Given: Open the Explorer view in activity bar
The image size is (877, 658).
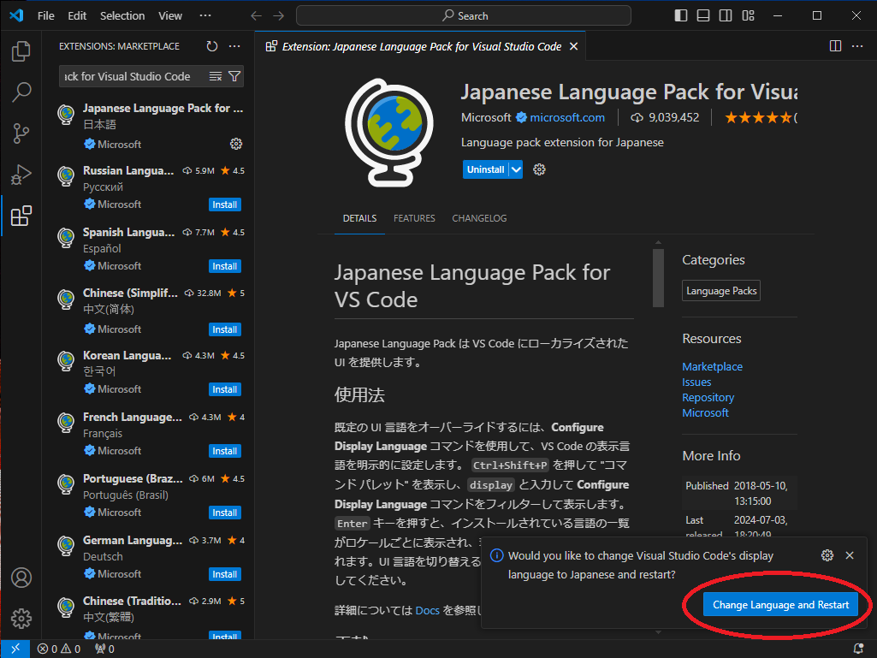Looking at the screenshot, I should (x=21, y=51).
